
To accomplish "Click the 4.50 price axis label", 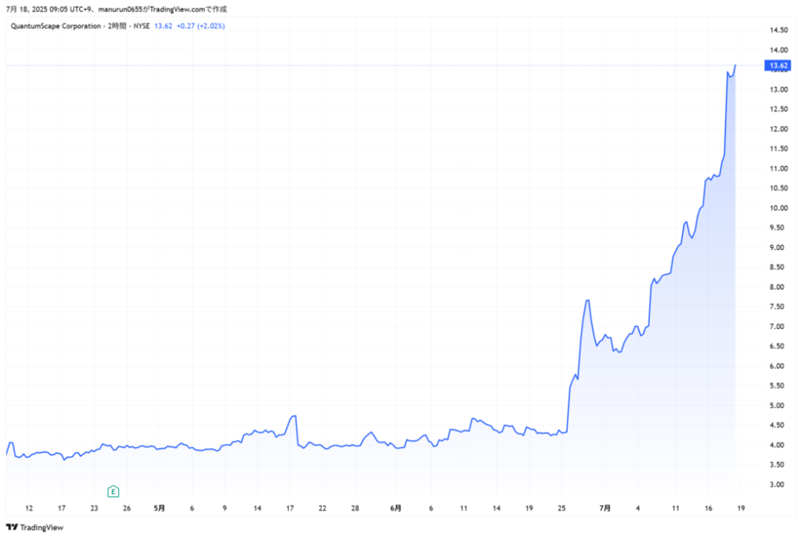I will point(777,425).
